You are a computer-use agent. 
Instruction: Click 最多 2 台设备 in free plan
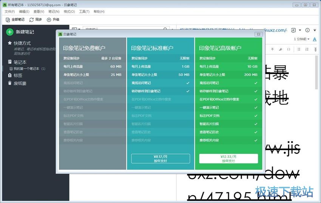point(111,58)
